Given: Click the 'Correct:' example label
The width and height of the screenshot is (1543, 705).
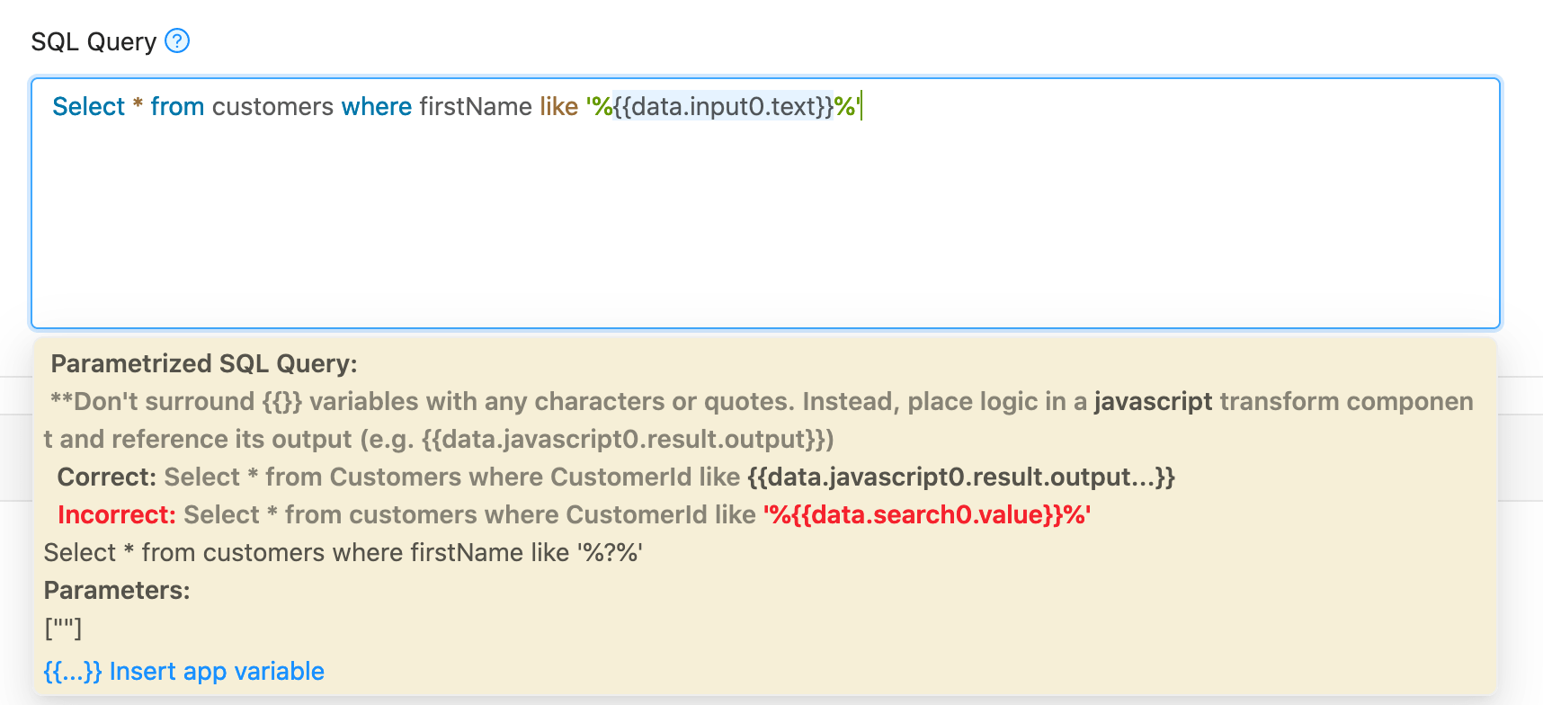Looking at the screenshot, I should (107, 477).
